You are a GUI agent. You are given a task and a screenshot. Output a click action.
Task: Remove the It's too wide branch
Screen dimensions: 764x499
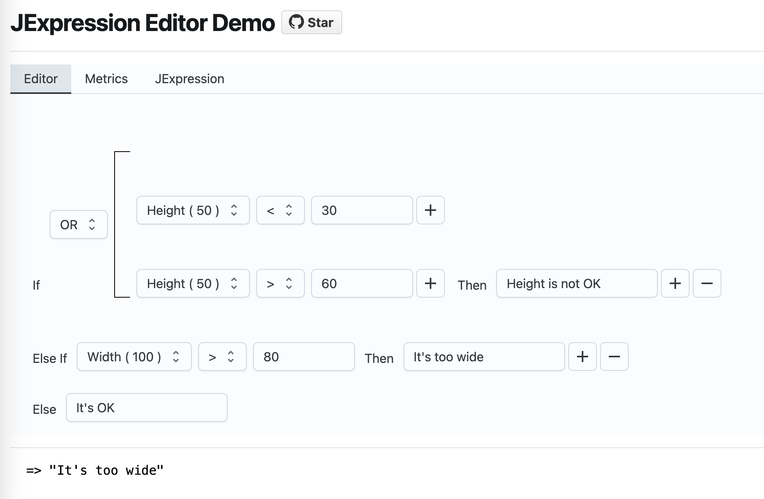point(614,357)
